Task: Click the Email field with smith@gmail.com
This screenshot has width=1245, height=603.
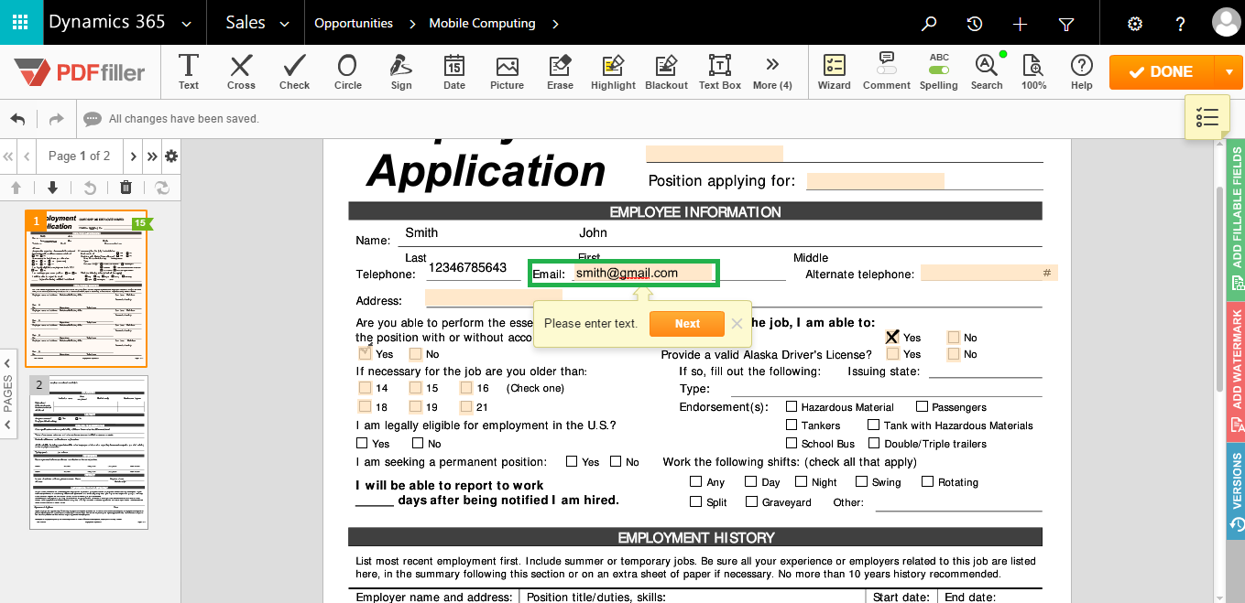Action: (x=642, y=273)
